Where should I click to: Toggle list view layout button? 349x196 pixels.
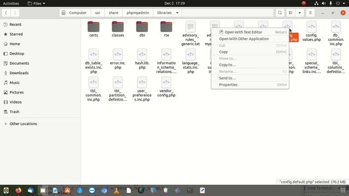click(291, 13)
